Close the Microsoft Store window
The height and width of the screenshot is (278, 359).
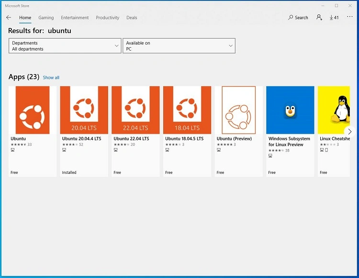coord(350,6)
